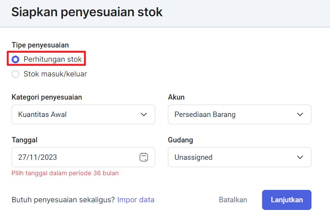330x220 pixels.
Task: Click the Batalkan button
Action: pyautogui.click(x=233, y=200)
